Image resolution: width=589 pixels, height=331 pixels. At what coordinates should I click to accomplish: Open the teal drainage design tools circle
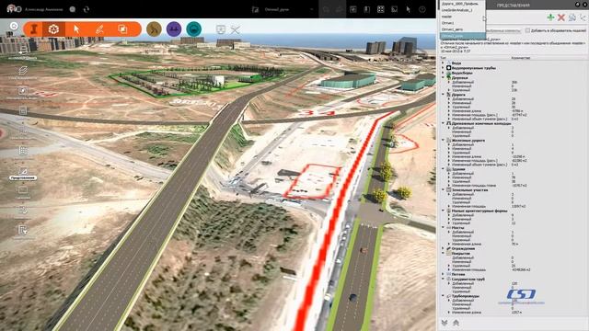194,29
